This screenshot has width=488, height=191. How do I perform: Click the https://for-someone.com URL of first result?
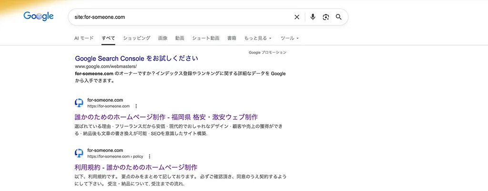(109, 106)
